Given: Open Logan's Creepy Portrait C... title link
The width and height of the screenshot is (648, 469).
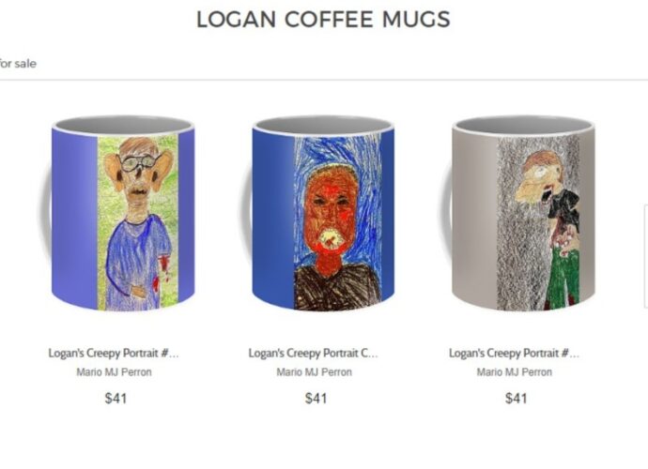Looking at the screenshot, I should [314, 353].
